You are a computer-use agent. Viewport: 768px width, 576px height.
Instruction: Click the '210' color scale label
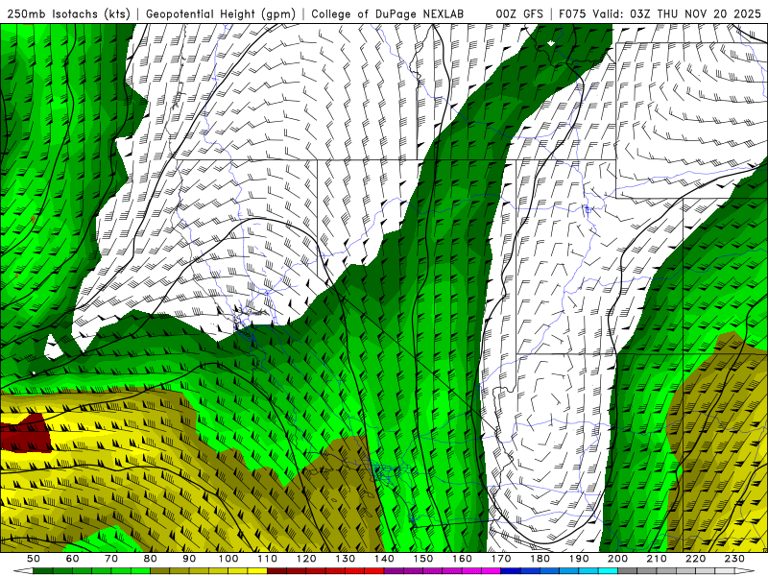657,559
